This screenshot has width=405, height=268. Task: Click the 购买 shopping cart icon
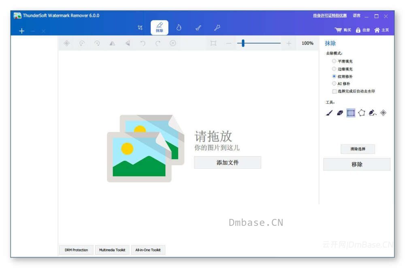tap(338, 30)
